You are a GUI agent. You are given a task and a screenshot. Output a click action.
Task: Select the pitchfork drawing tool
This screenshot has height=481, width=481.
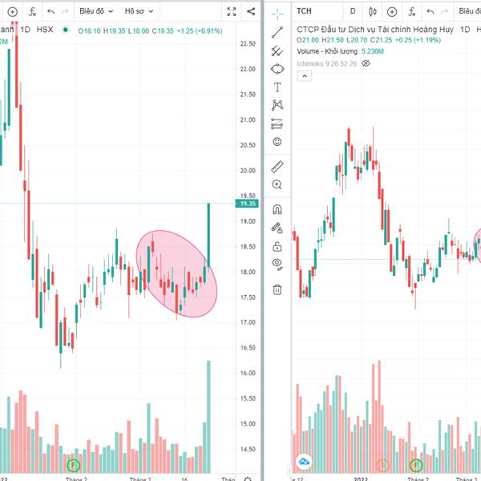pos(277,51)
